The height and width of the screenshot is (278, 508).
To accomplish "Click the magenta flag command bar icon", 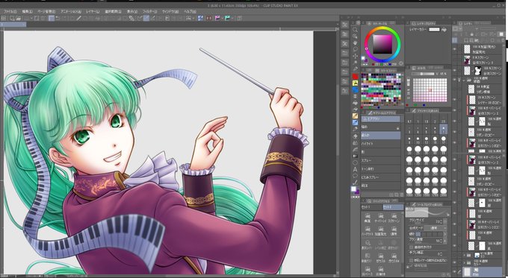I will pos(217,18).
